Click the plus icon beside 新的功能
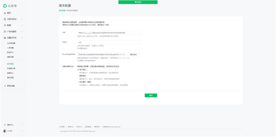The height and width of the screenshot is (137, 276). click(5, 86)
